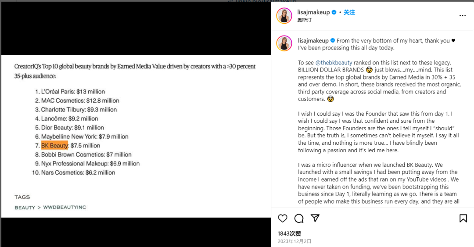Image resolution: width=474 pixels, height=247 pixels.
Task: Click the BEAUTY tag in the image
Action: (25, 207)
